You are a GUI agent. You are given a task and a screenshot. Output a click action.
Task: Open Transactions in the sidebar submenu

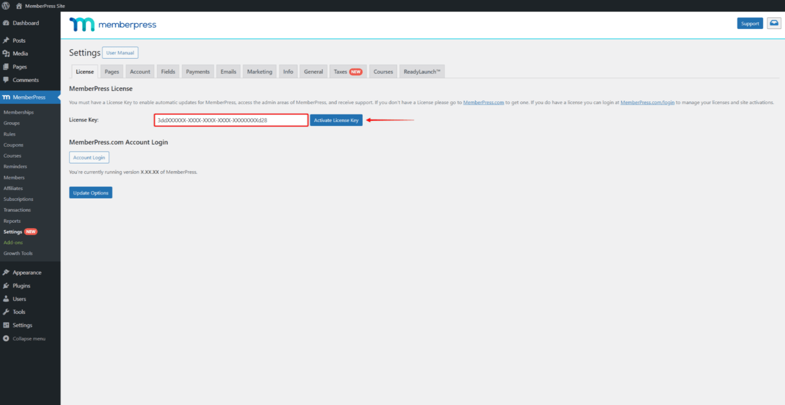tap(17, 210)
